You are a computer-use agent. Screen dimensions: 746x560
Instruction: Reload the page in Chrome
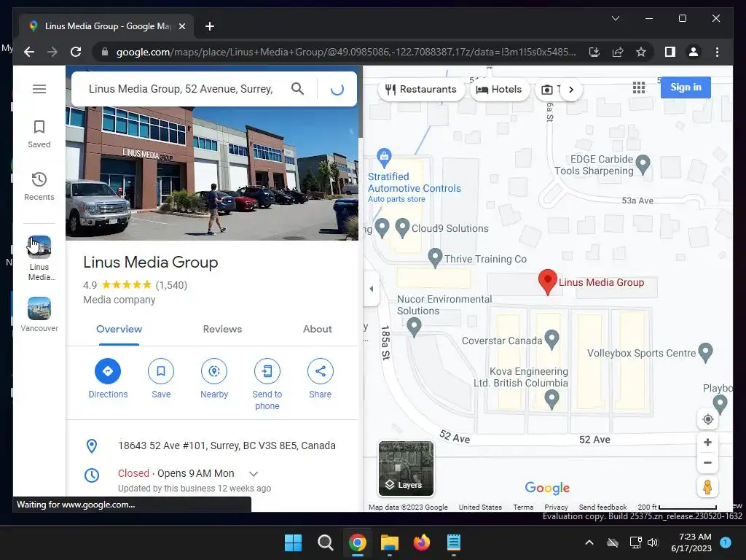coord(76,52)
